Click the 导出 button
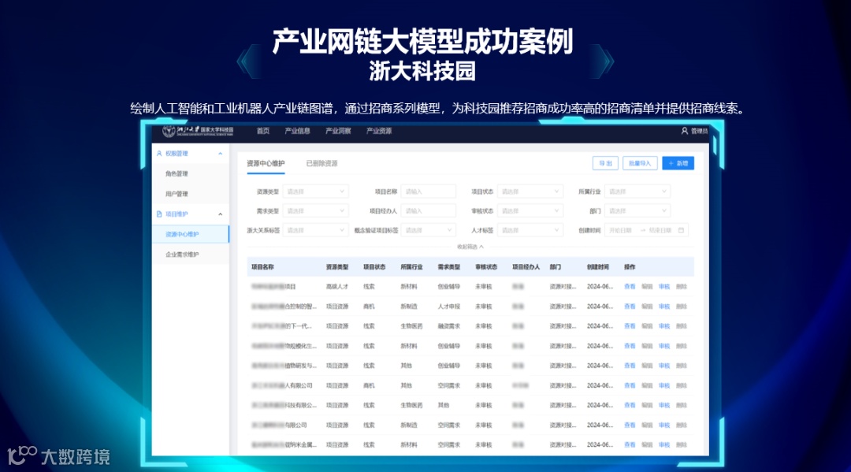The image size is (851, 472). pyautogui.click(x=605, y=163)
